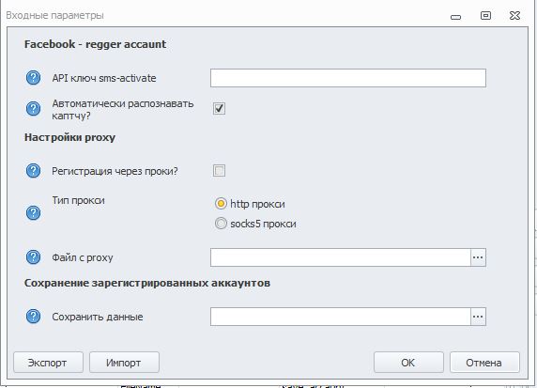537x388 pixels.
Task: Select http прокси radio option
Action: (x=221, y=204)
